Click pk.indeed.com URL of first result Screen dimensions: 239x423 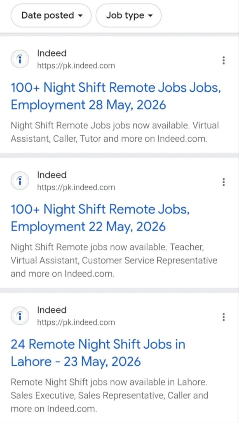76,66
